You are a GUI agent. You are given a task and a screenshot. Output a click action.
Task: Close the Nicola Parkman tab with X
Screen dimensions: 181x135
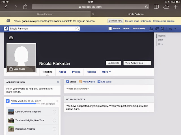click(x=93, y=14)
